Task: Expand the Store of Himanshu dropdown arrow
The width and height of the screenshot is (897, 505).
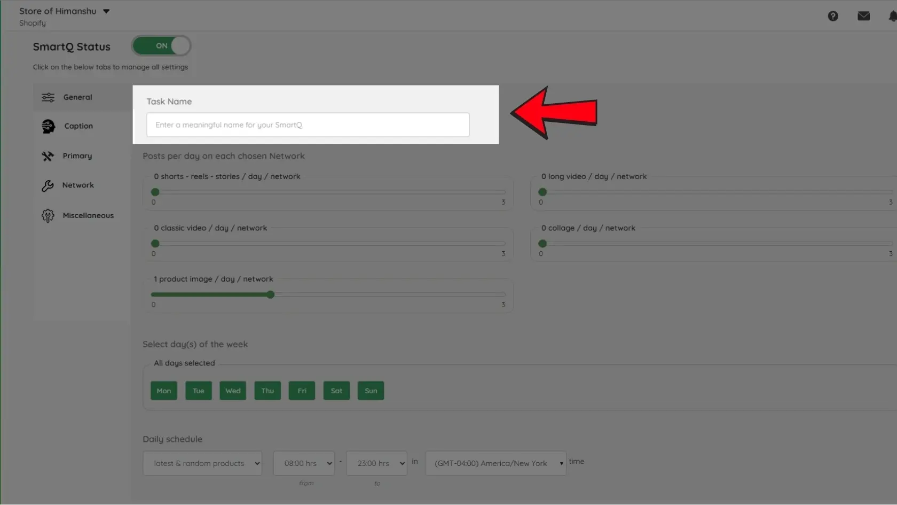Action: click(106, 11)
